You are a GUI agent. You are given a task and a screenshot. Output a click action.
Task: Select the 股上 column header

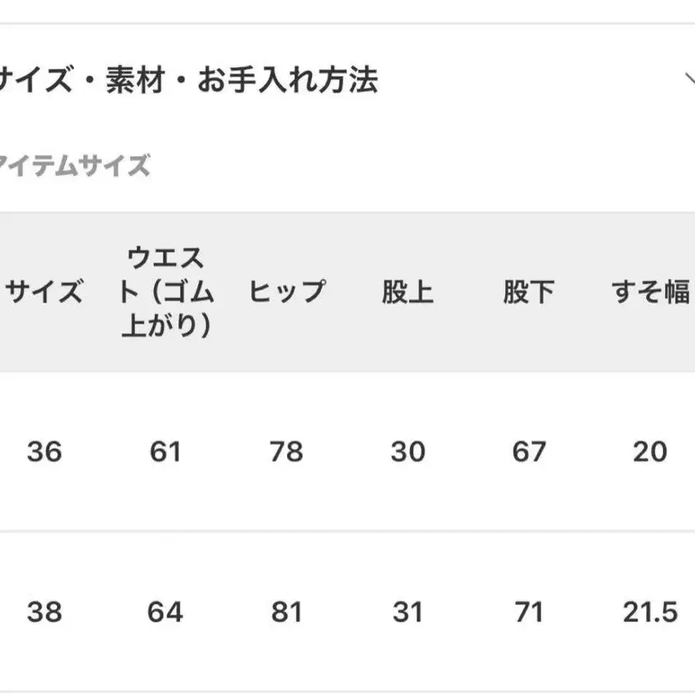(x=408, y=293)
